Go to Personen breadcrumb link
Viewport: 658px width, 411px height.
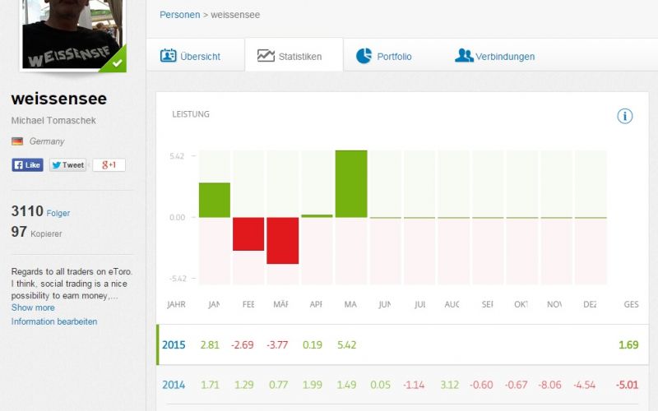(179, 15)
